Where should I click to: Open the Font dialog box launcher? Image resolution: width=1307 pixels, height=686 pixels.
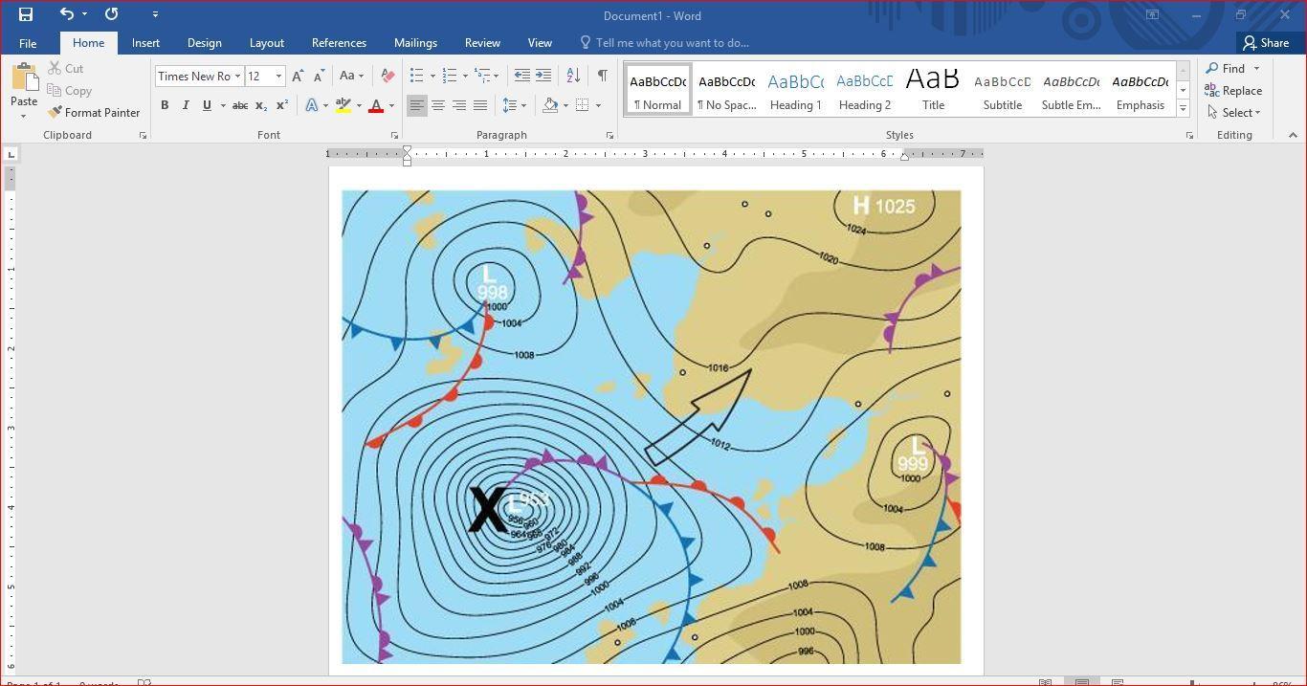[394, 136]
